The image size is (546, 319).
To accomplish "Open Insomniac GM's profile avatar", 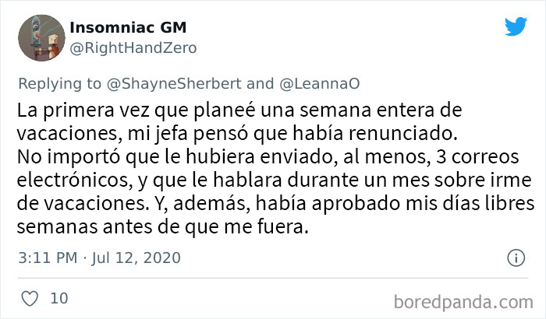I will pos(41,38).
